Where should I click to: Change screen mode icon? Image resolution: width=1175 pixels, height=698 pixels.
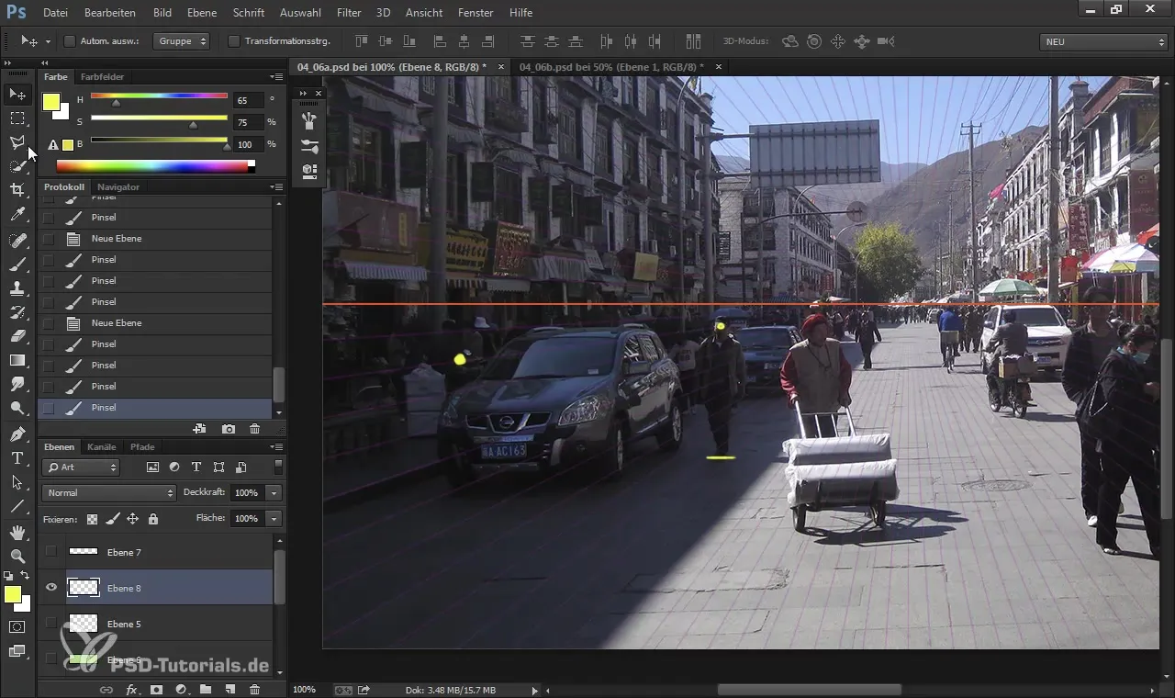point(17,651)
